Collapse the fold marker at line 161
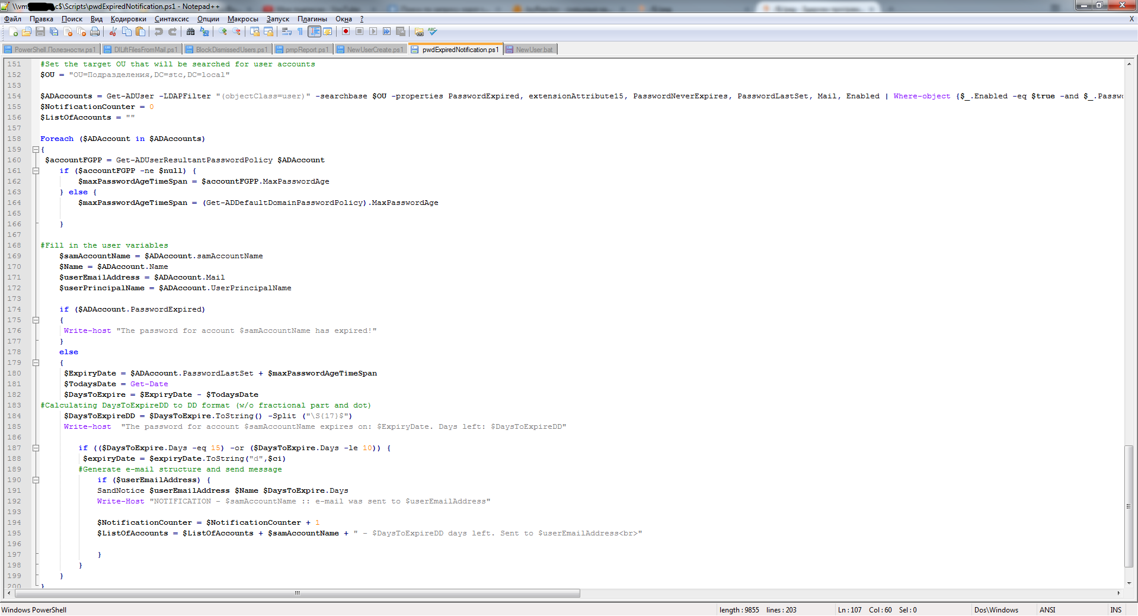The height and width of the screenshot is (616, 1138). 36,171
